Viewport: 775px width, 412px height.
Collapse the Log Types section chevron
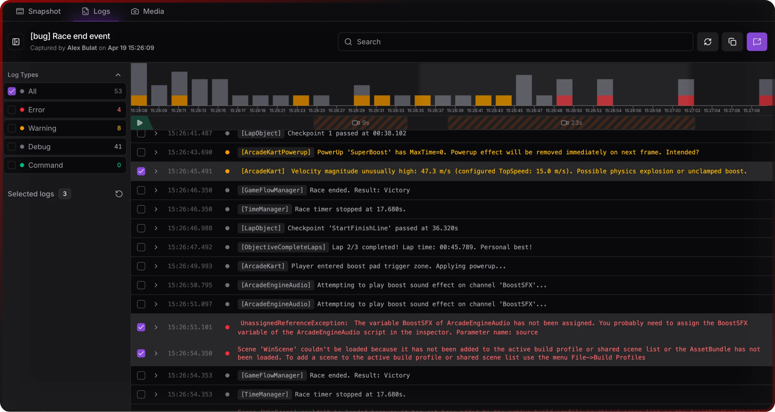point(118,75)
